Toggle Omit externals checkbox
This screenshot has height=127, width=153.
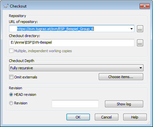pyautogui.click(x=11, y=77)
